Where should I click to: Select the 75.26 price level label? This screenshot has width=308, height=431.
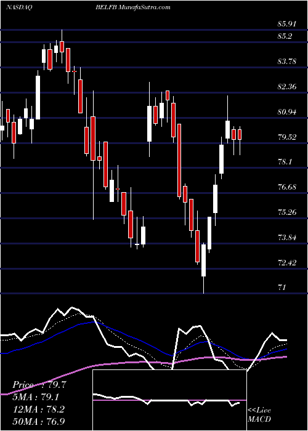(x=287, y=212)
